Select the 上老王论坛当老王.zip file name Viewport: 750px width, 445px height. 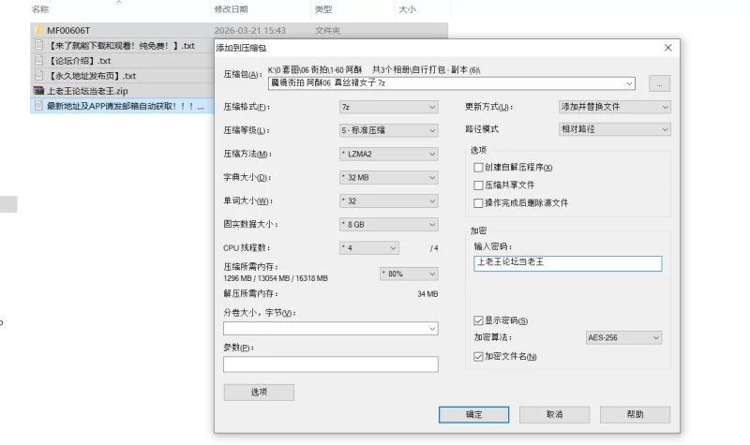click(x=87, y=91)
